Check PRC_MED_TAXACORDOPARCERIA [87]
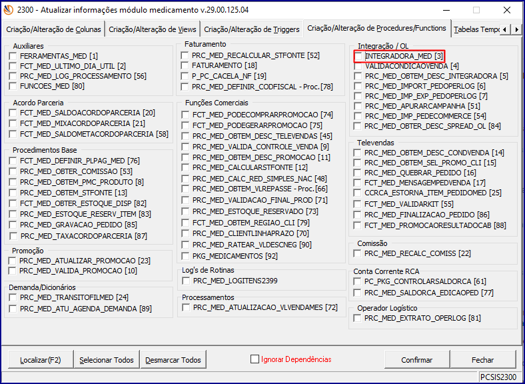 tap(14, 236)
